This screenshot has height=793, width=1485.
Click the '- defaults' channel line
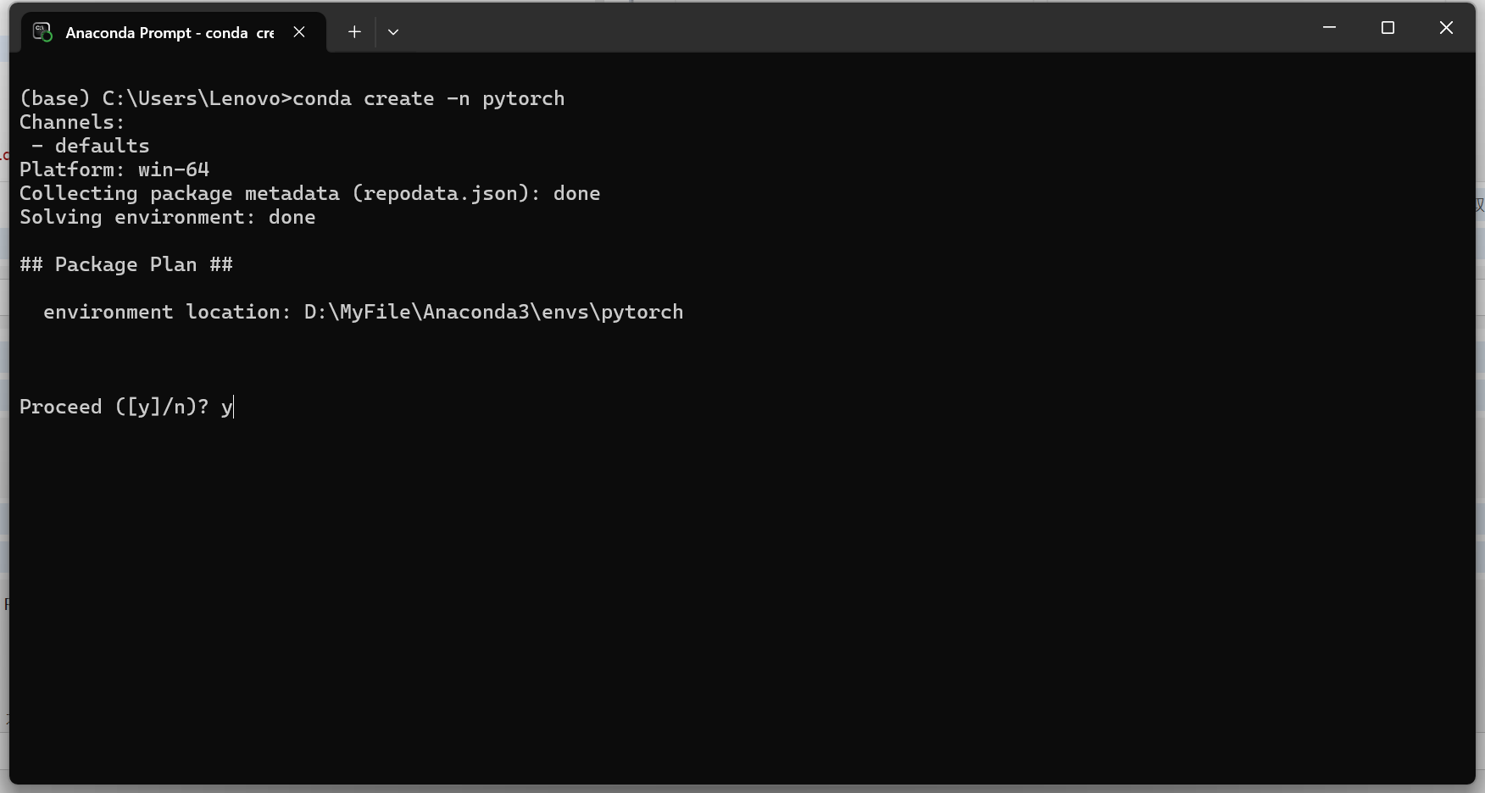[x=91, y=146]
